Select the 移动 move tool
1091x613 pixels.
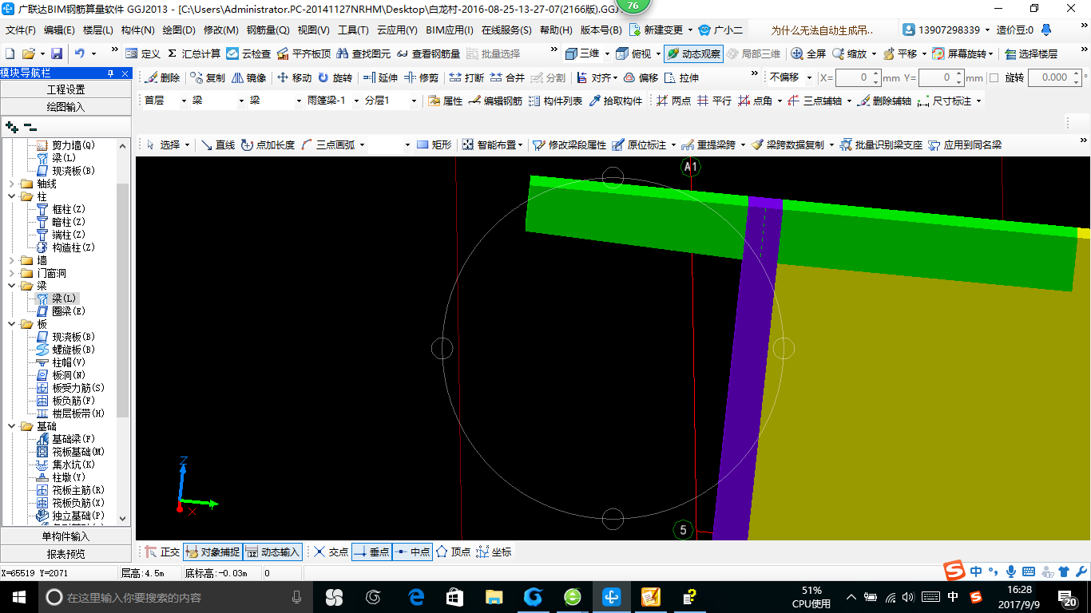pos(295,77)
